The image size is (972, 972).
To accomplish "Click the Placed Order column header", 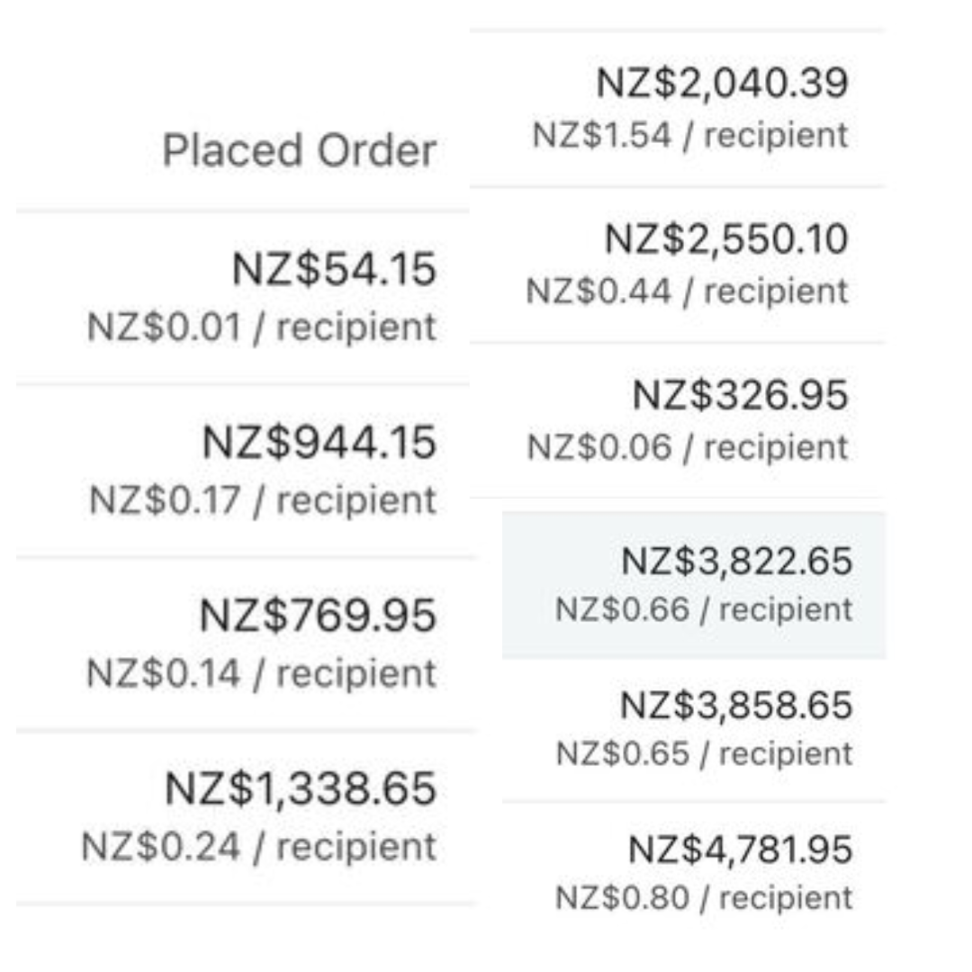I will click(x=299, y=150).
